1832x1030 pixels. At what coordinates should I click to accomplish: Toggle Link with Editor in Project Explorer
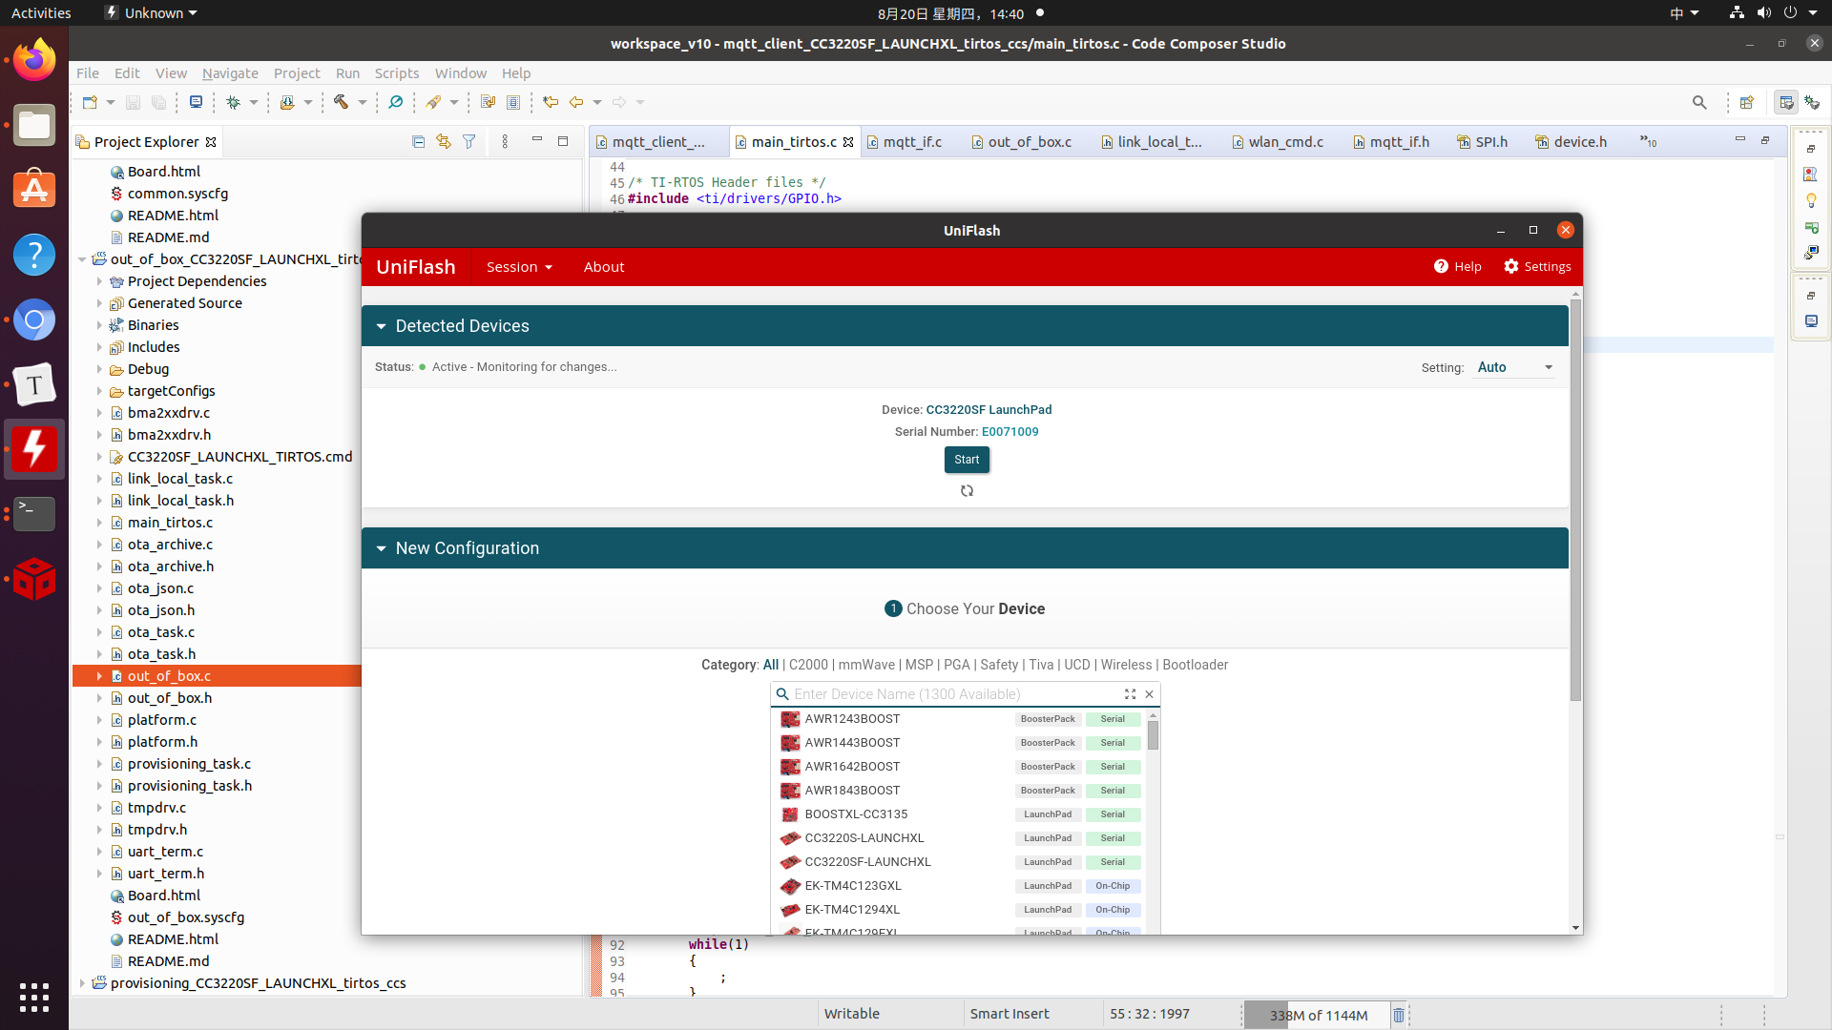click(x=443, y=141)
